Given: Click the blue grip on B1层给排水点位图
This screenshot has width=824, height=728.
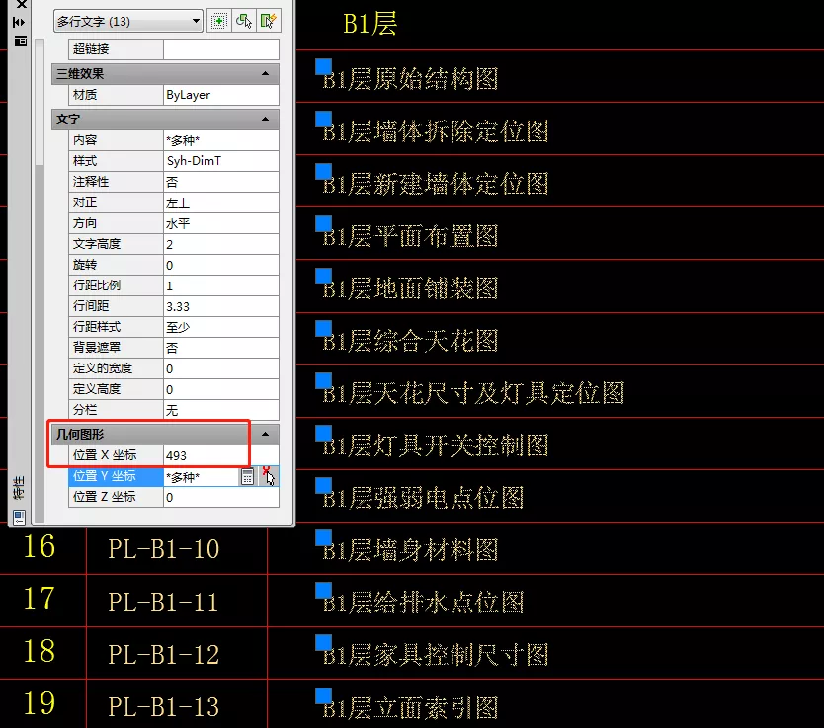Looking at the screenshot, I should point(324,591).
